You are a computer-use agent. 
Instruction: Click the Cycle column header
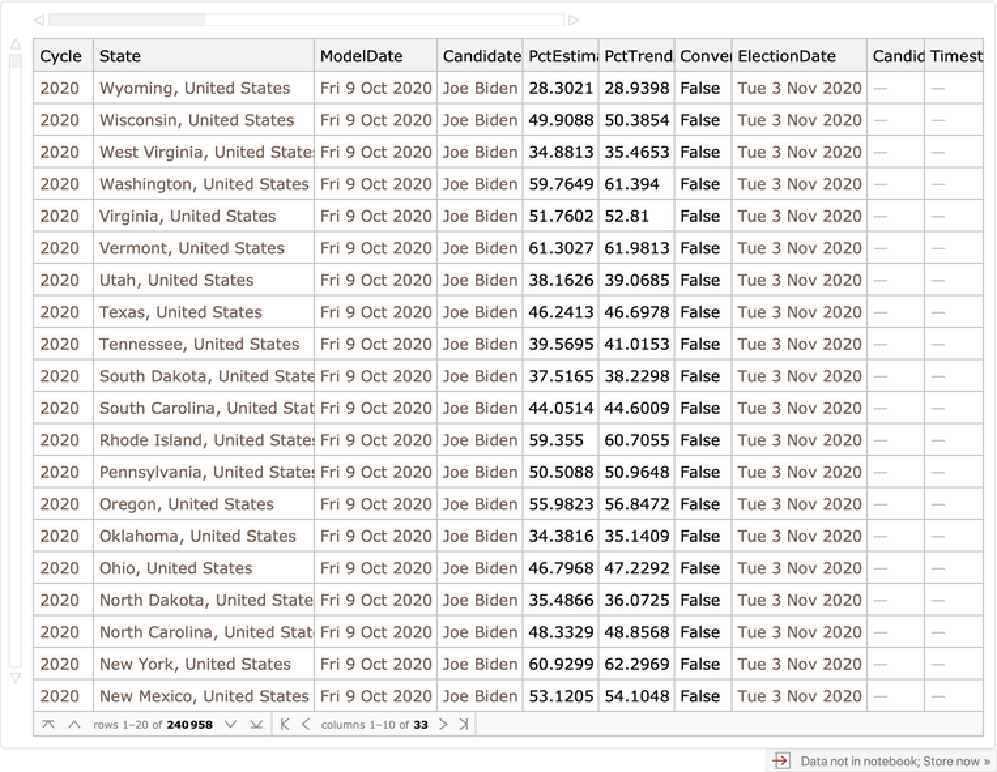(61, 56)
